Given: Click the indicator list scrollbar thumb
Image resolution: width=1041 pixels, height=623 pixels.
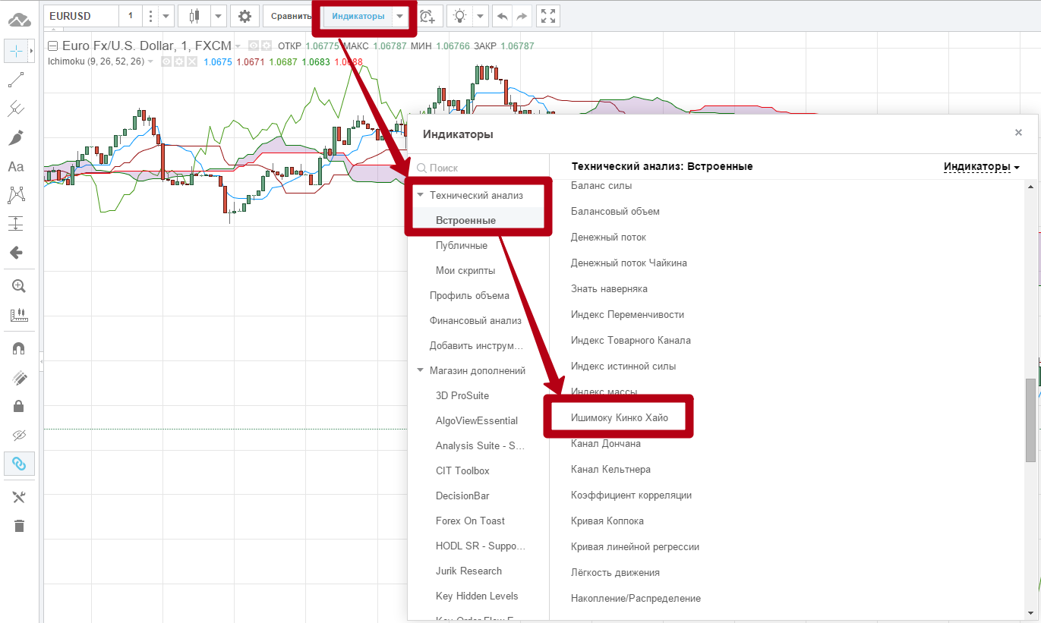Looking at the screenshot, I should point(1030,420).
